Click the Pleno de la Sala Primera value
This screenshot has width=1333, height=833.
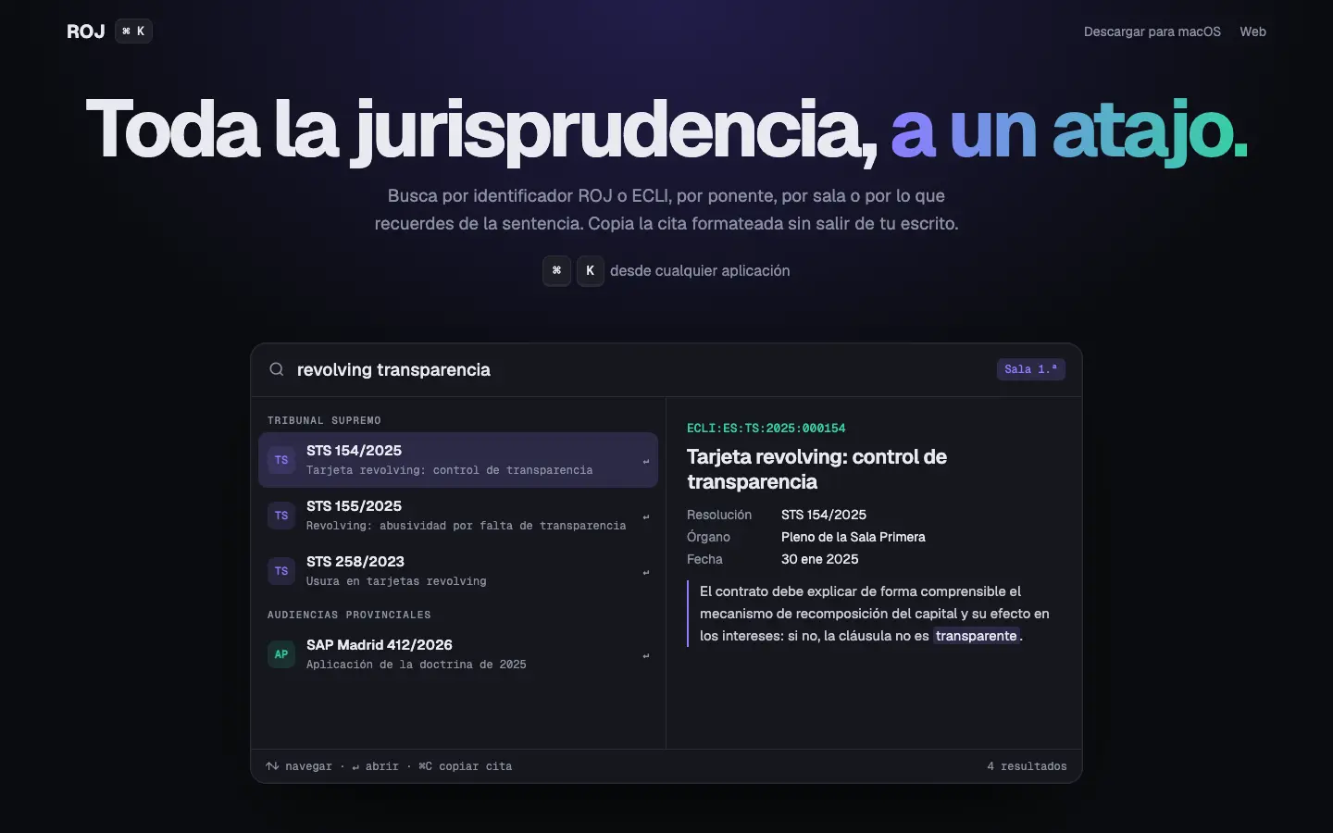pyautogui.click(x=853, y=537)
